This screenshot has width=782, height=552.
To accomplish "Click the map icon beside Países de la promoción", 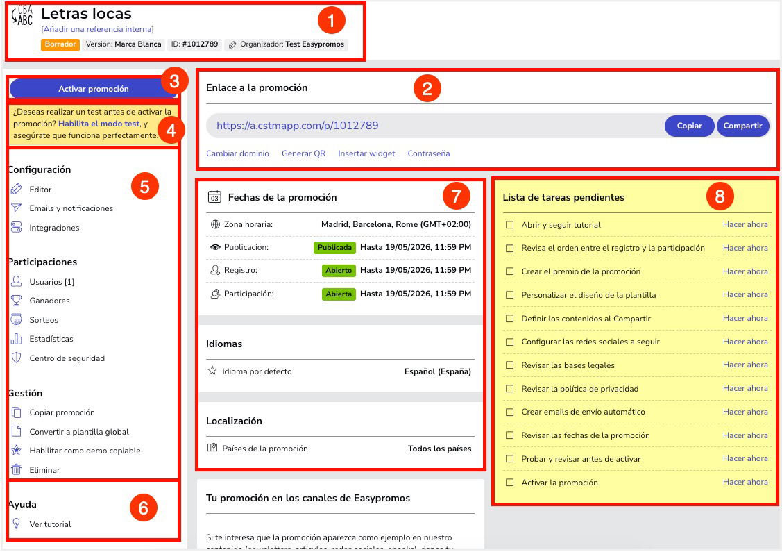I will 212,448.
